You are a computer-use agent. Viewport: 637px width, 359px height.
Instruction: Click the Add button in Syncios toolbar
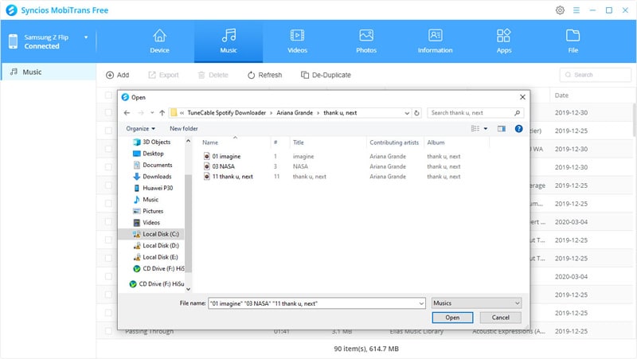coord(117,75)
